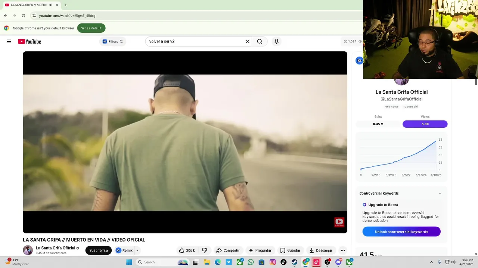The width and height of the screenshot is (478, 268).
Task: Open Instagram from taskbar
Action: 273,262
